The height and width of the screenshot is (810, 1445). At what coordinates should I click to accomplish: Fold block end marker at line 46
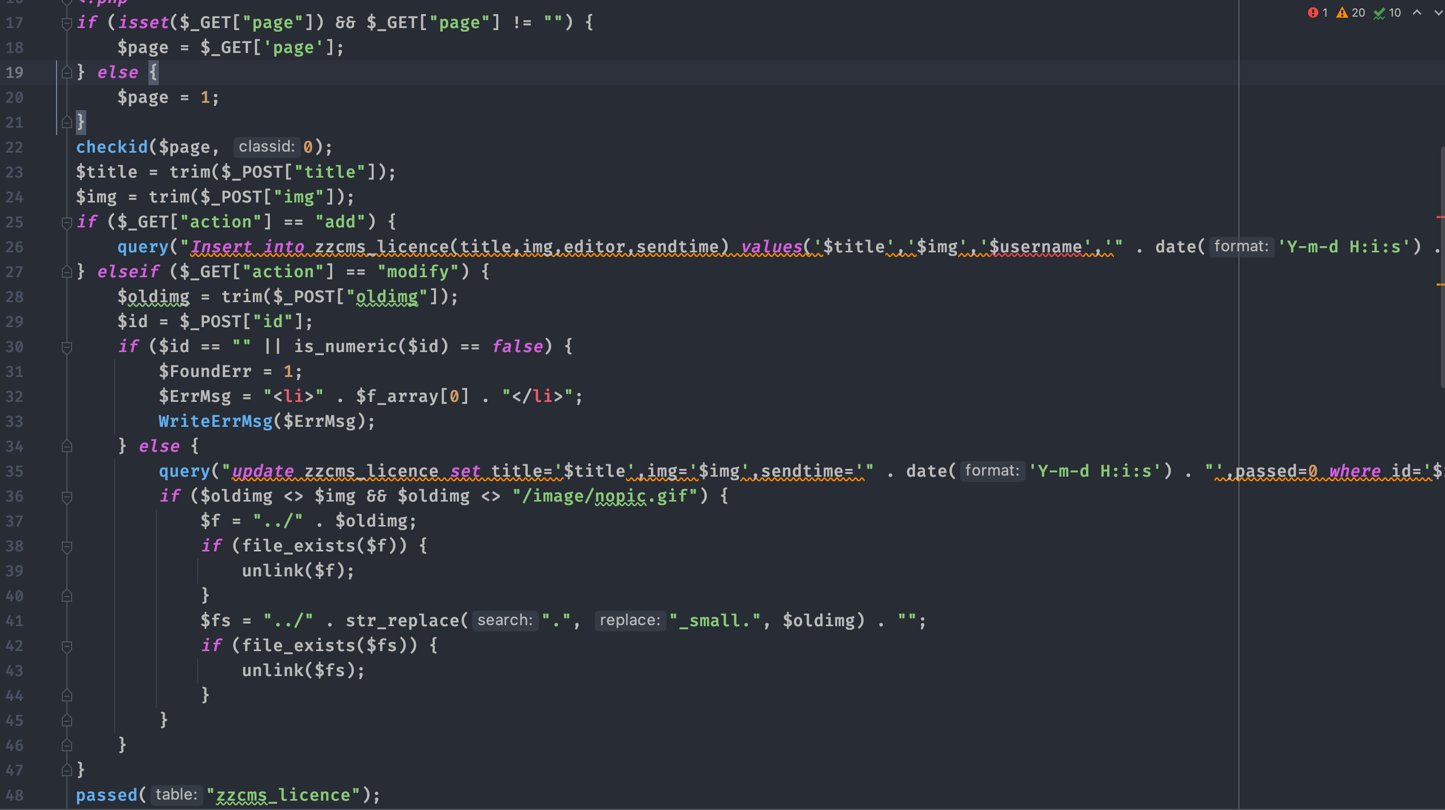(66, 746)
